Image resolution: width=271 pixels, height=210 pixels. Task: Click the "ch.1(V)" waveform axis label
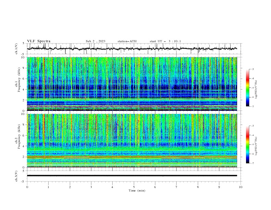tap(16, 49)
